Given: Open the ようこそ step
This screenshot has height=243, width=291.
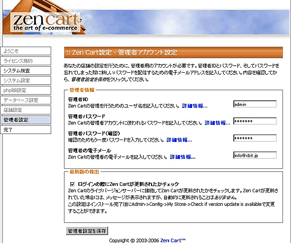Looking at the screenshot, I should point(26,51).
